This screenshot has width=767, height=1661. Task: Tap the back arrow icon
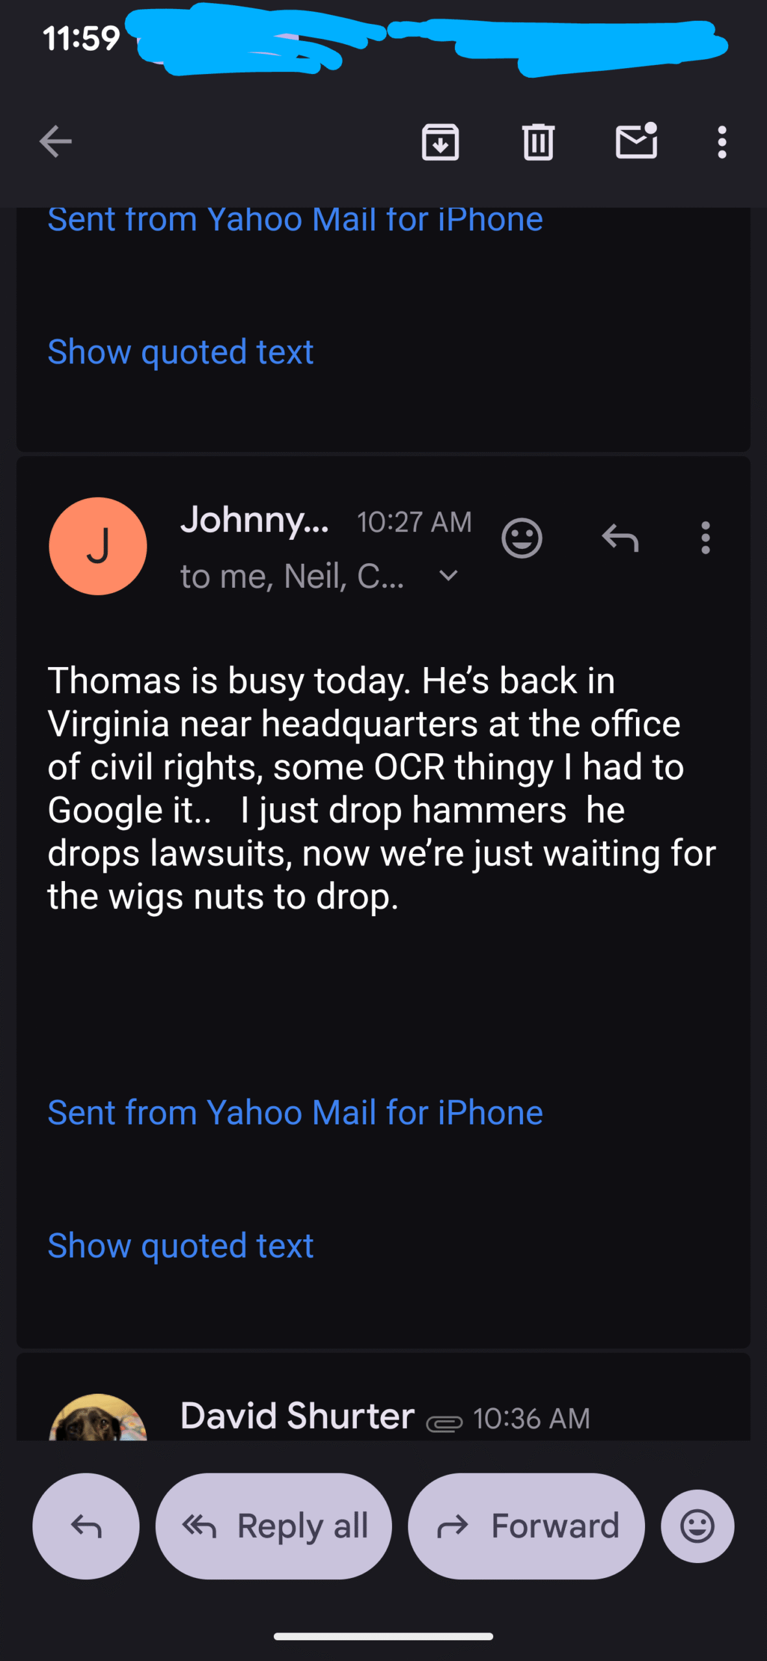click(x=55, y=141)
